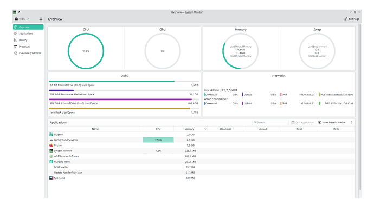Click the Memory usage ring gauge
Screen dimensions: 374x212
[241, 51]
